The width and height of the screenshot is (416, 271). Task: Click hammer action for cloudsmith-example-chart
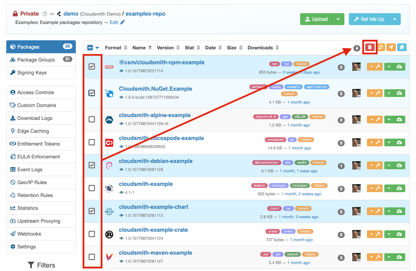pyautogui.click(x=378, y=211)
